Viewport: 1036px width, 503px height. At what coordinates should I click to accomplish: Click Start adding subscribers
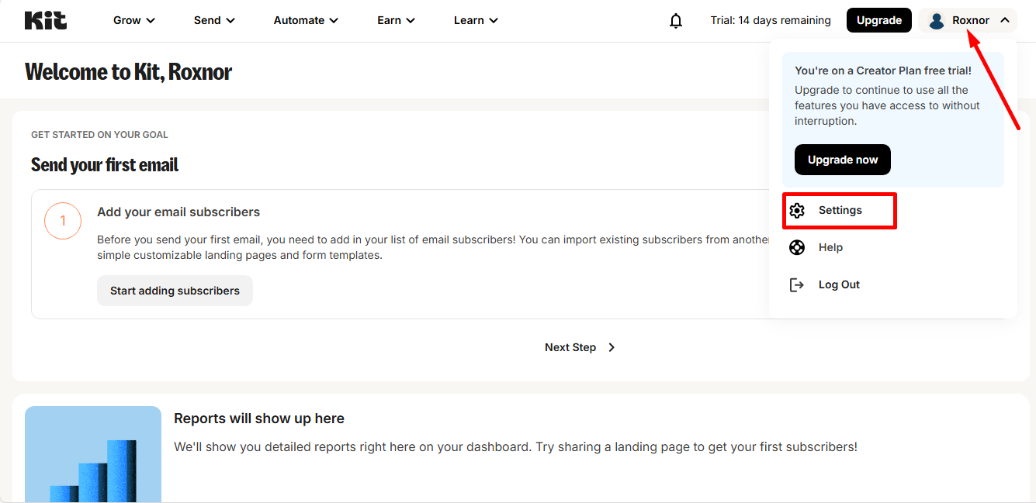coord(175,291)
